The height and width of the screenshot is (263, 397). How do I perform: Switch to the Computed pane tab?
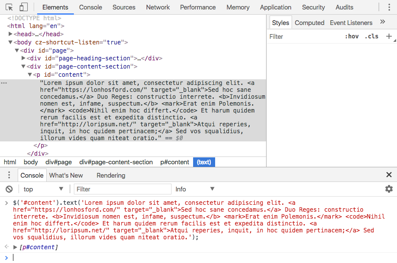click(x=309, y=23)
